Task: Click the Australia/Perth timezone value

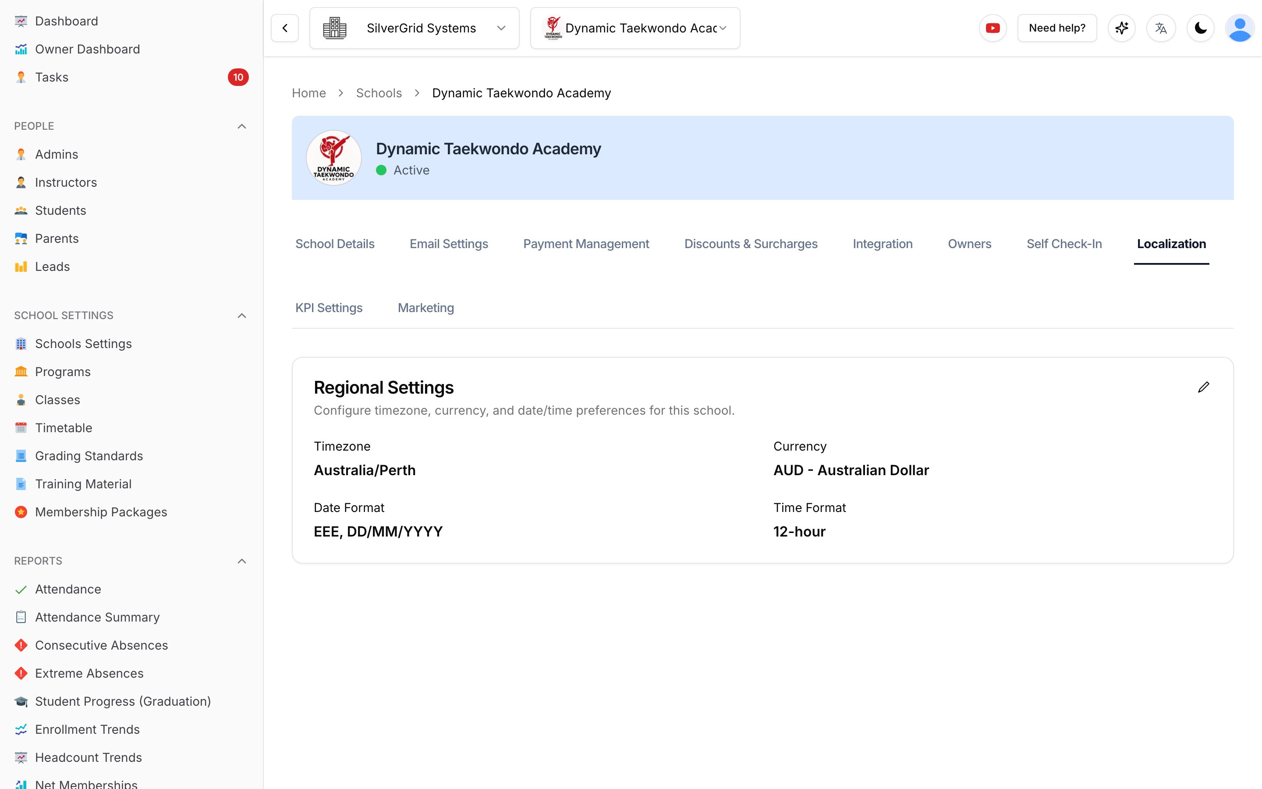Action: [x=365, y=470]
